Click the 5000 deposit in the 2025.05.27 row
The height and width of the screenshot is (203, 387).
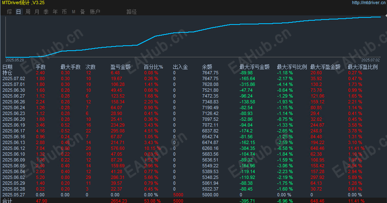[x=178, y=195]
